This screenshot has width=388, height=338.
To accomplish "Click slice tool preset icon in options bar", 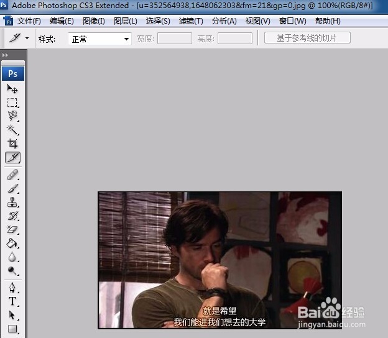I will [x=15, y=38].
